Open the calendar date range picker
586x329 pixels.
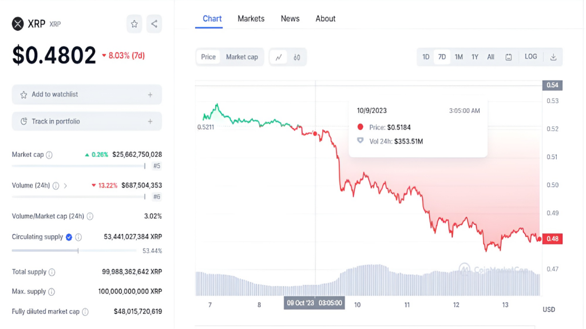509,57
